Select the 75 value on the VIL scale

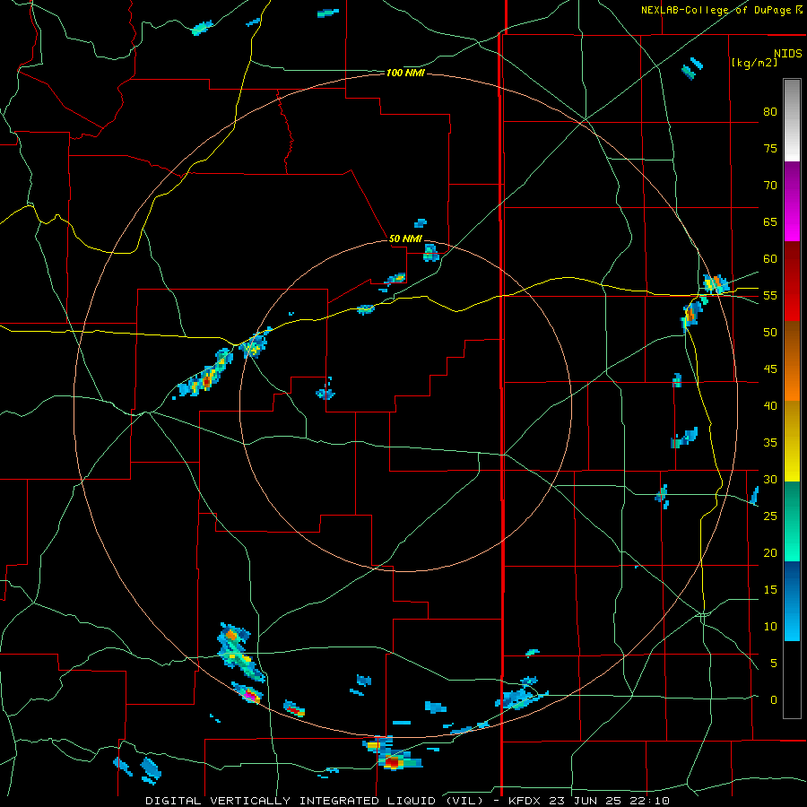point(770,148)
